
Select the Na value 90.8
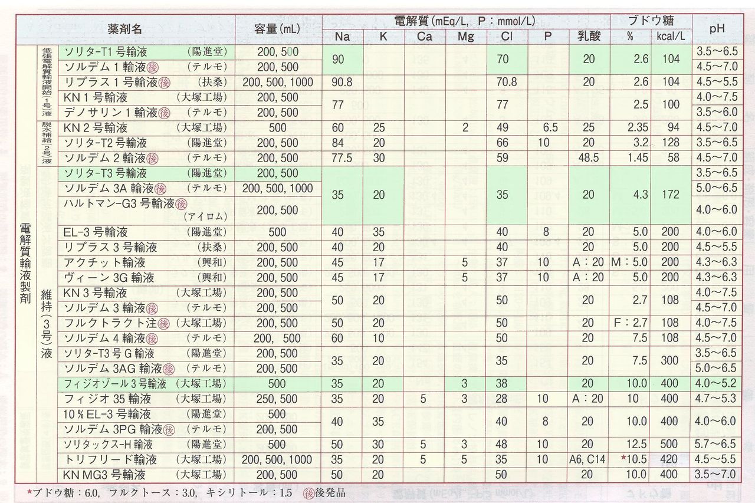click(x=342, y=83)
